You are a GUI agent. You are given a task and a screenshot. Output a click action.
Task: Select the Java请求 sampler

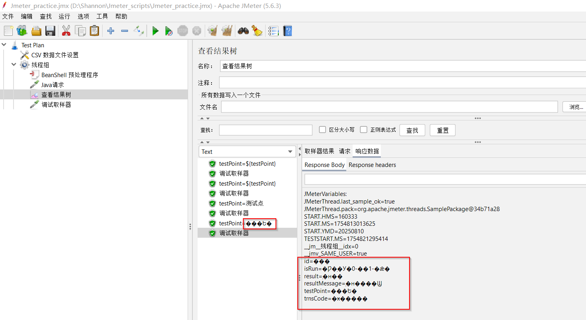tap(52, 85)
